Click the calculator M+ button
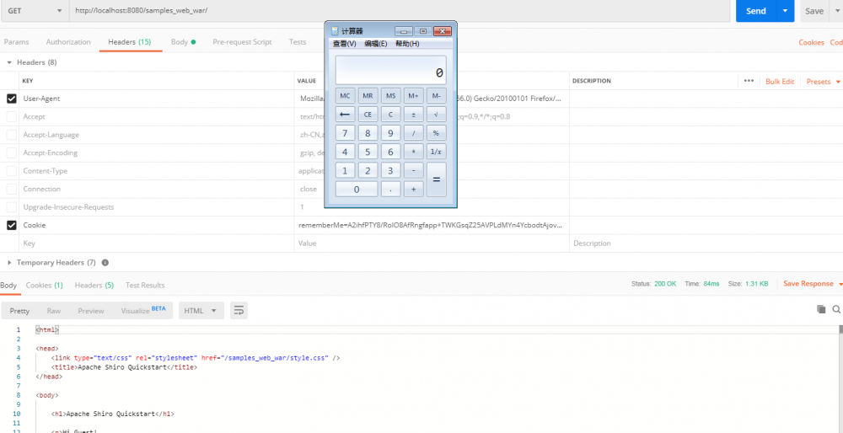 pyautogui.click(x=413, y=96)
